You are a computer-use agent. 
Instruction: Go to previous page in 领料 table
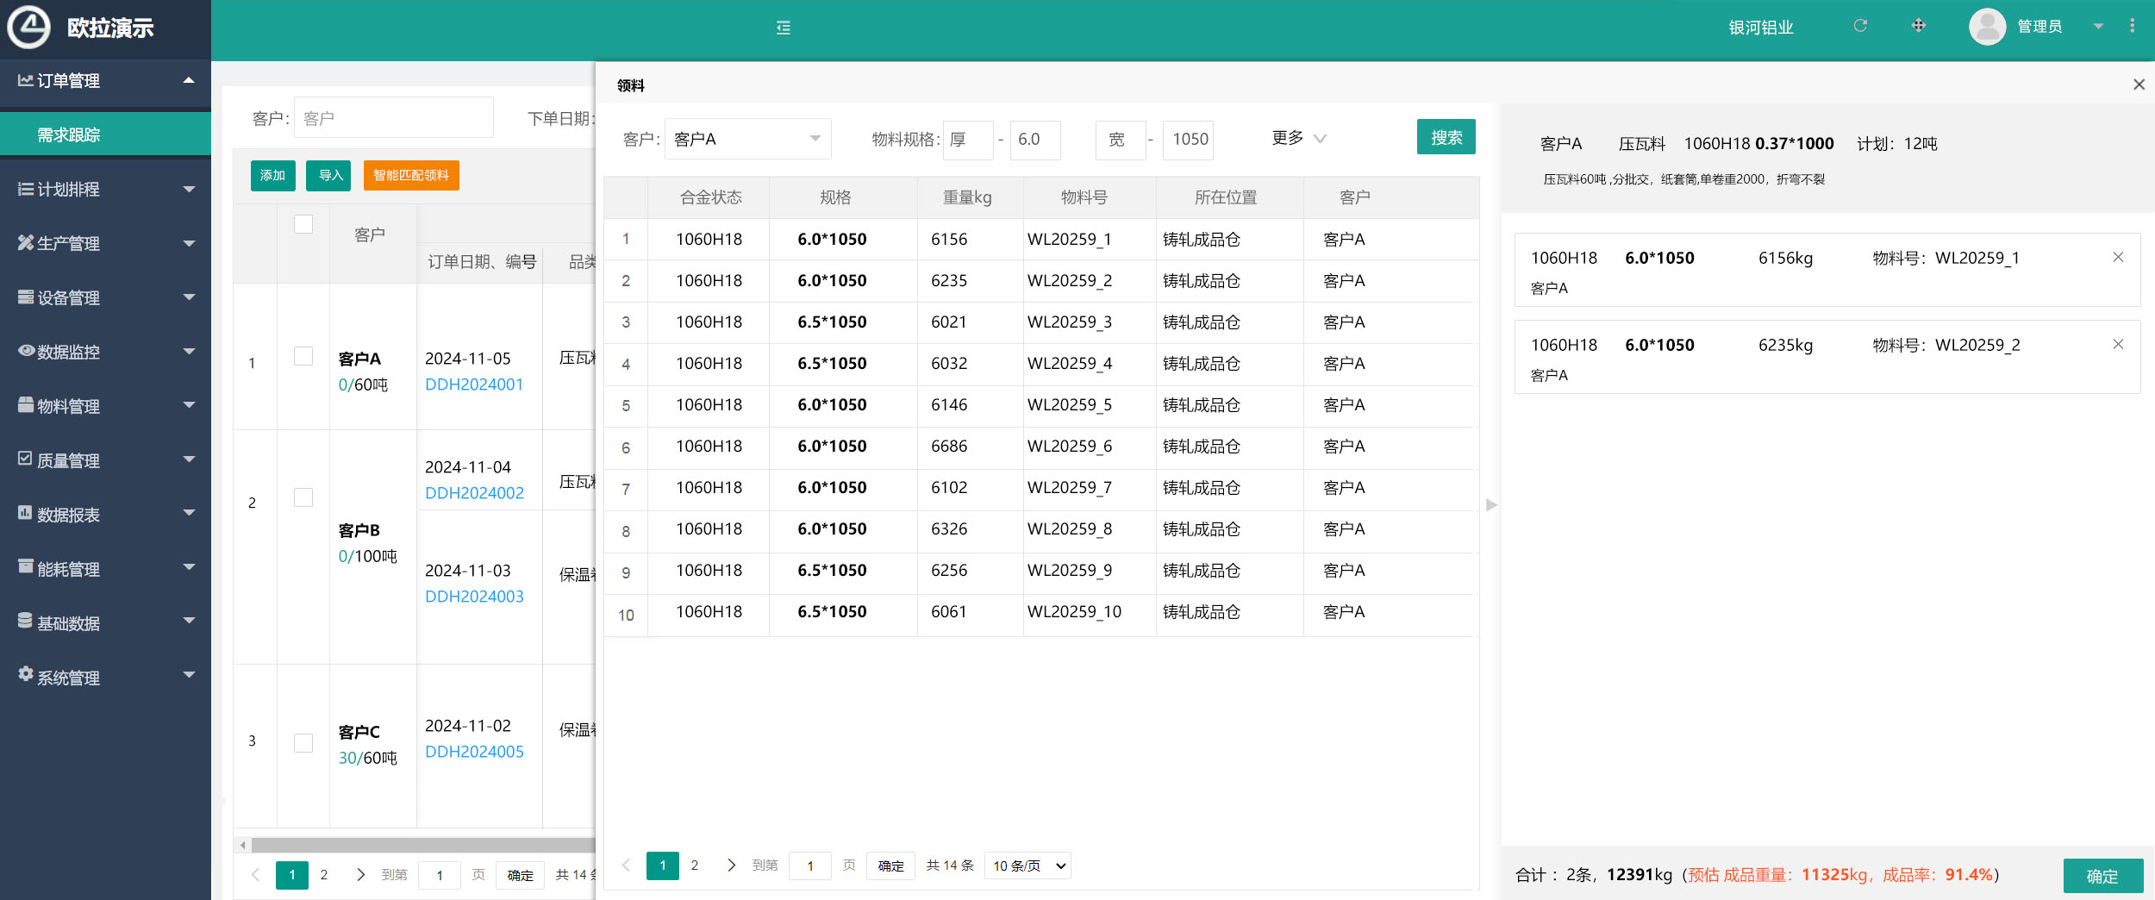pos(627,865)
